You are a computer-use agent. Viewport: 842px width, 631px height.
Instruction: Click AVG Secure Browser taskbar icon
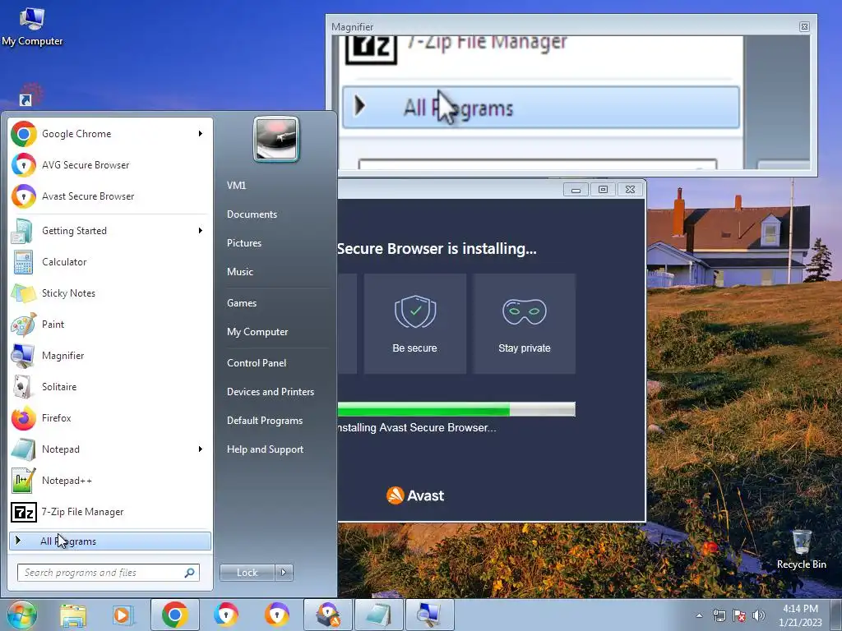click(x=225, y=615)
